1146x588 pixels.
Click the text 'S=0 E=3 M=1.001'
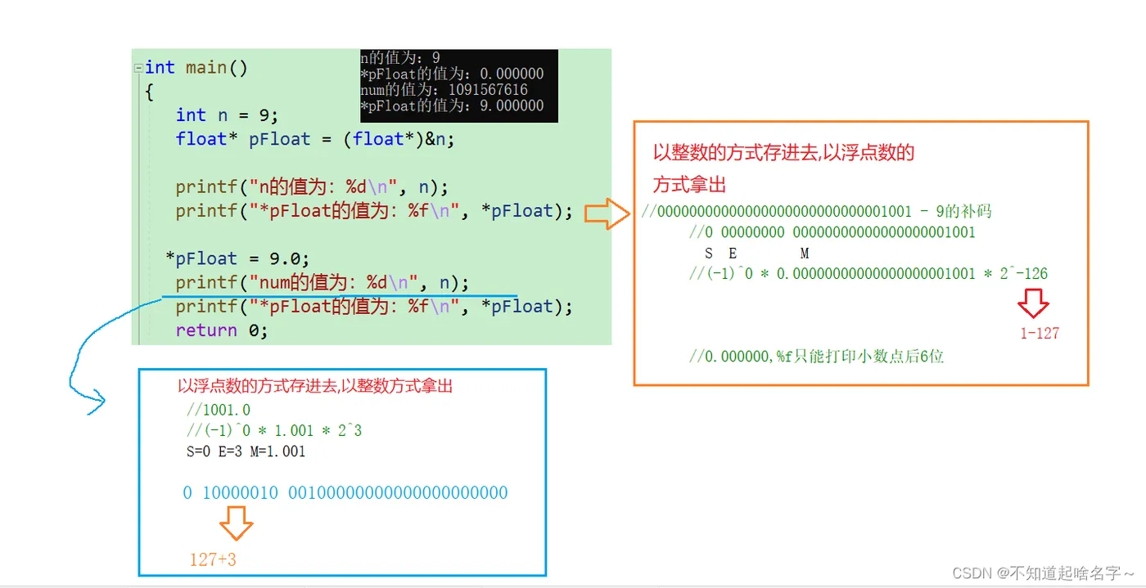tap(246, 451)
